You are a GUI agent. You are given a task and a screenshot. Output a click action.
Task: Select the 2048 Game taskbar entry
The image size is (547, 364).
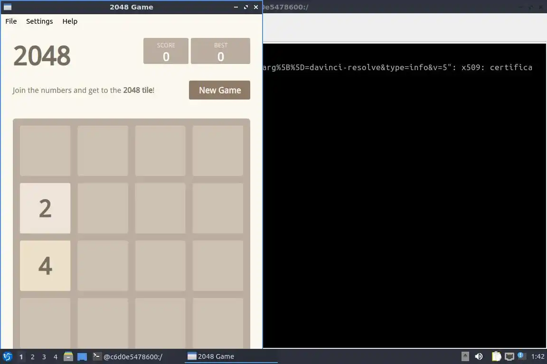[x=231, y=357]
